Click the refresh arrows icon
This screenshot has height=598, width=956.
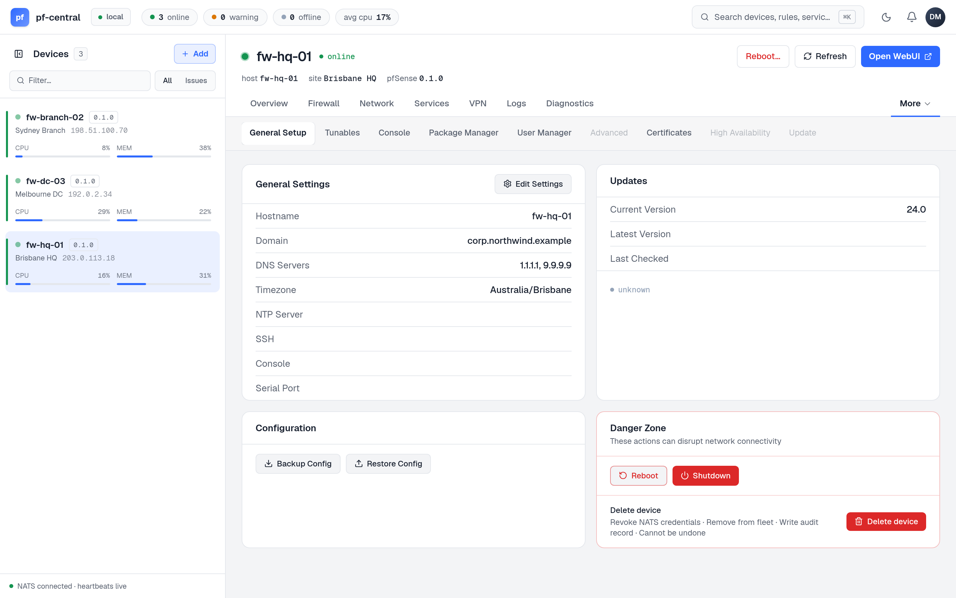808,56
